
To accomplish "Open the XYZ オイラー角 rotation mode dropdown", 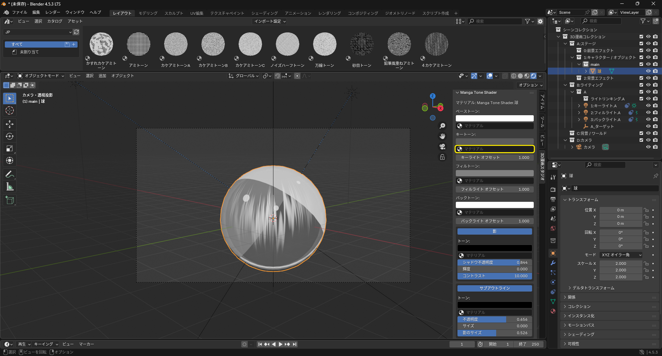I will 621,255.
